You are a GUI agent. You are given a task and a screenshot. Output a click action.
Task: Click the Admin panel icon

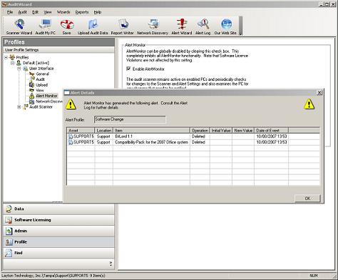9,231
